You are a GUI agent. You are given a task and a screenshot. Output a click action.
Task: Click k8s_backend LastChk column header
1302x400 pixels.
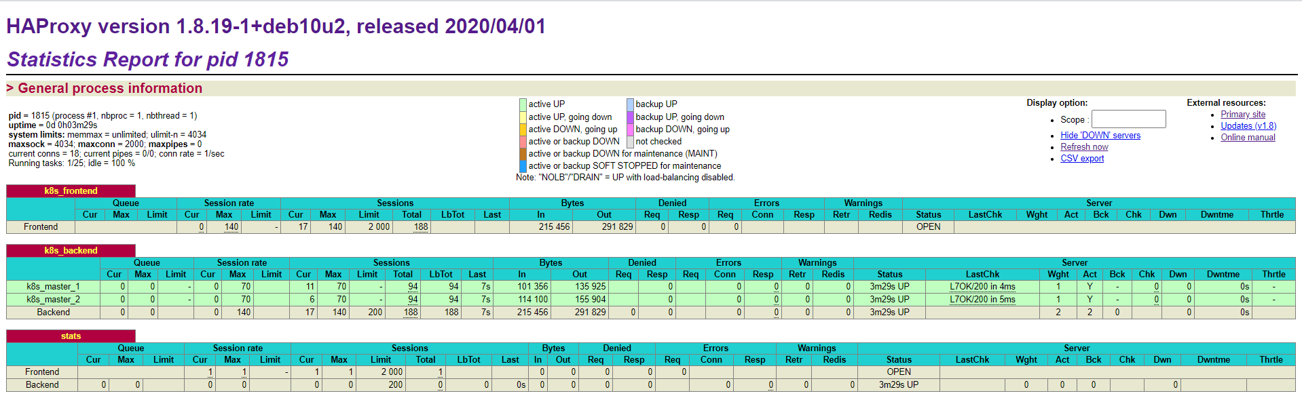click(x=982, y=275)
